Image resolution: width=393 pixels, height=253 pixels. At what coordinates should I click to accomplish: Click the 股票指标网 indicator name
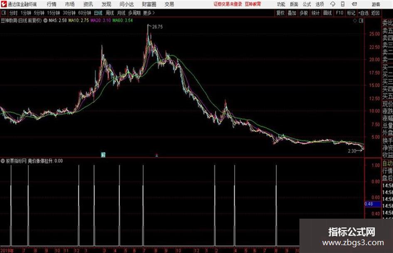[x=16, y=161]
